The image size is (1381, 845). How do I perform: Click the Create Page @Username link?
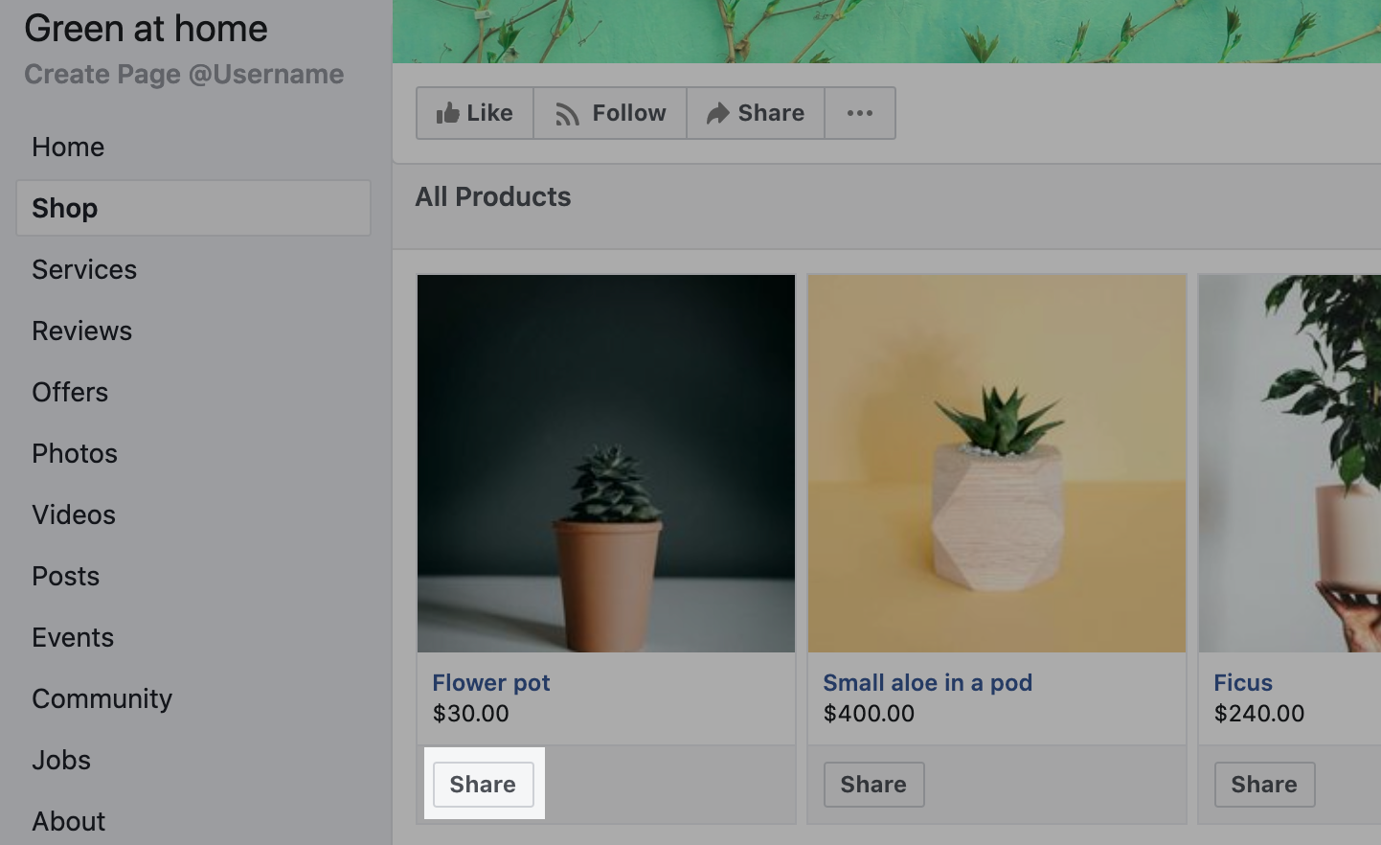184,74
